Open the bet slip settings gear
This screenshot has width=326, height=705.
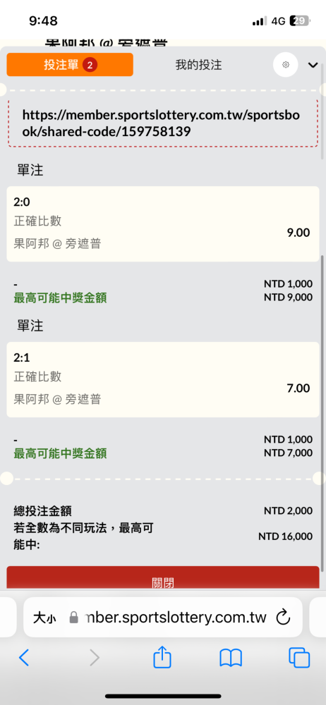coord(286,65)
